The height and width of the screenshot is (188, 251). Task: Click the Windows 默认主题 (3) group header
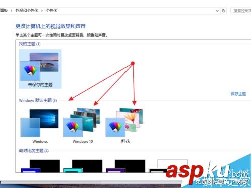[38, 100]
